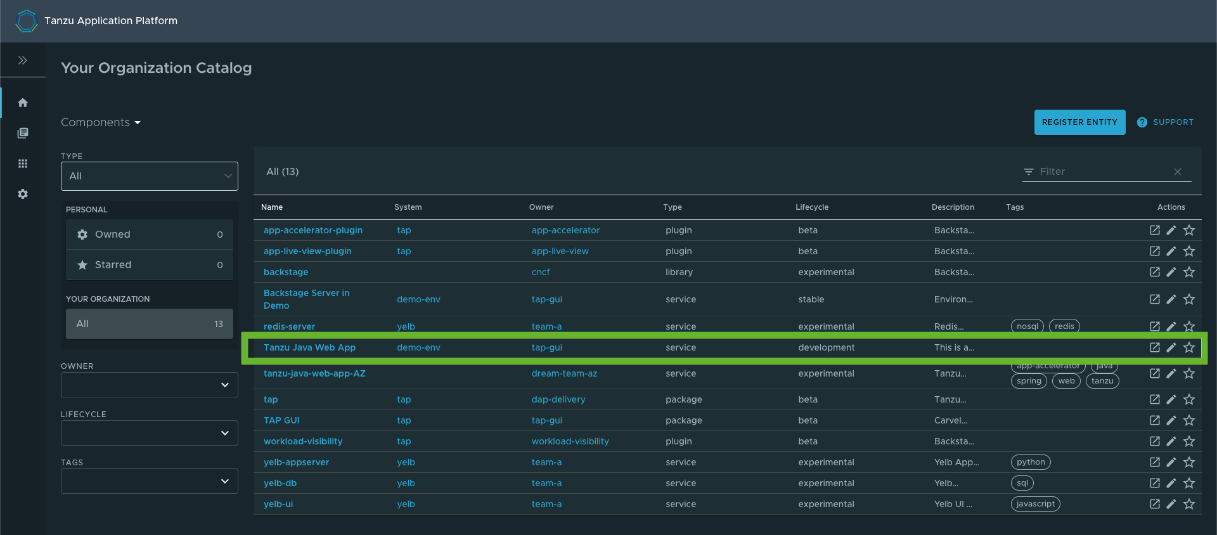Star the yelb-ui row
The height and width of the screenshot is (535, 1217).
coord(1189,504)
